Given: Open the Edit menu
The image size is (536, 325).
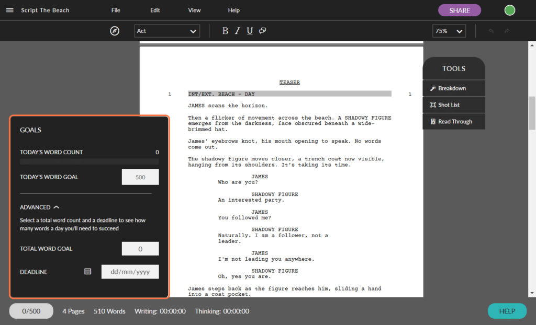Looking at the screenshot, I should tap(155, 10).
